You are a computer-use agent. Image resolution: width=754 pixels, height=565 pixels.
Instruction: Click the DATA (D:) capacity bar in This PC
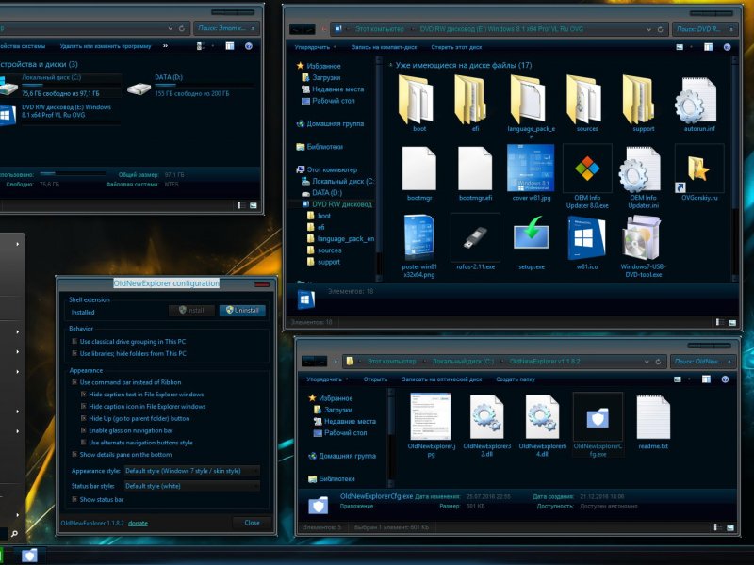click(204, 85)
